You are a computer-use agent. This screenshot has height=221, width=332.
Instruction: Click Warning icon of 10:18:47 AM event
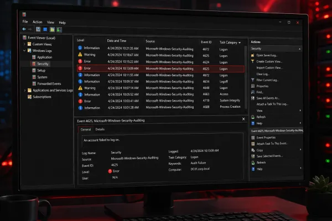coord(80,55)
